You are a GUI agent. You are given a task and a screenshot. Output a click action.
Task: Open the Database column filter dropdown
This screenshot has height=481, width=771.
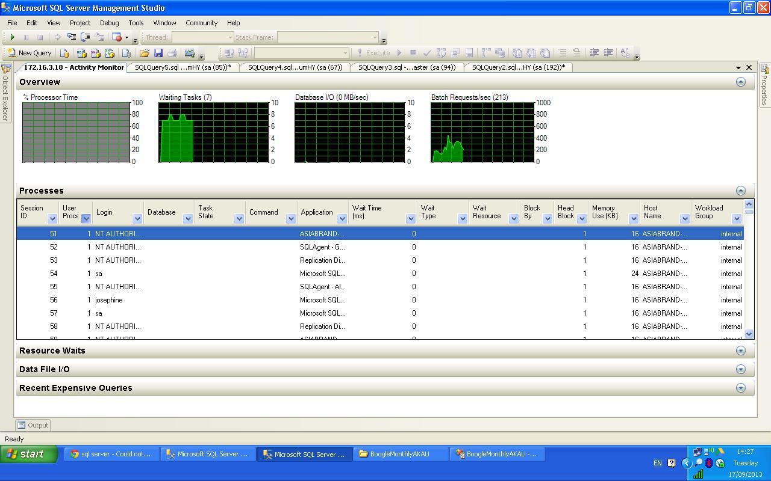click(187, 218)
